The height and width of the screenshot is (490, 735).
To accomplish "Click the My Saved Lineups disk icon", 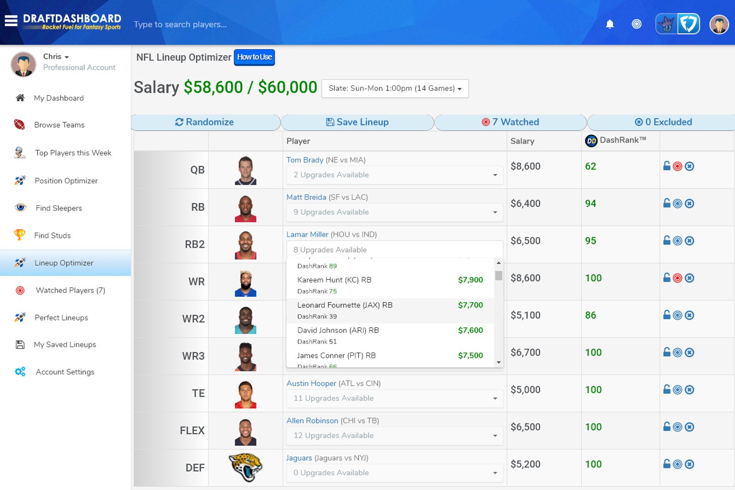I will click(20, 344).
